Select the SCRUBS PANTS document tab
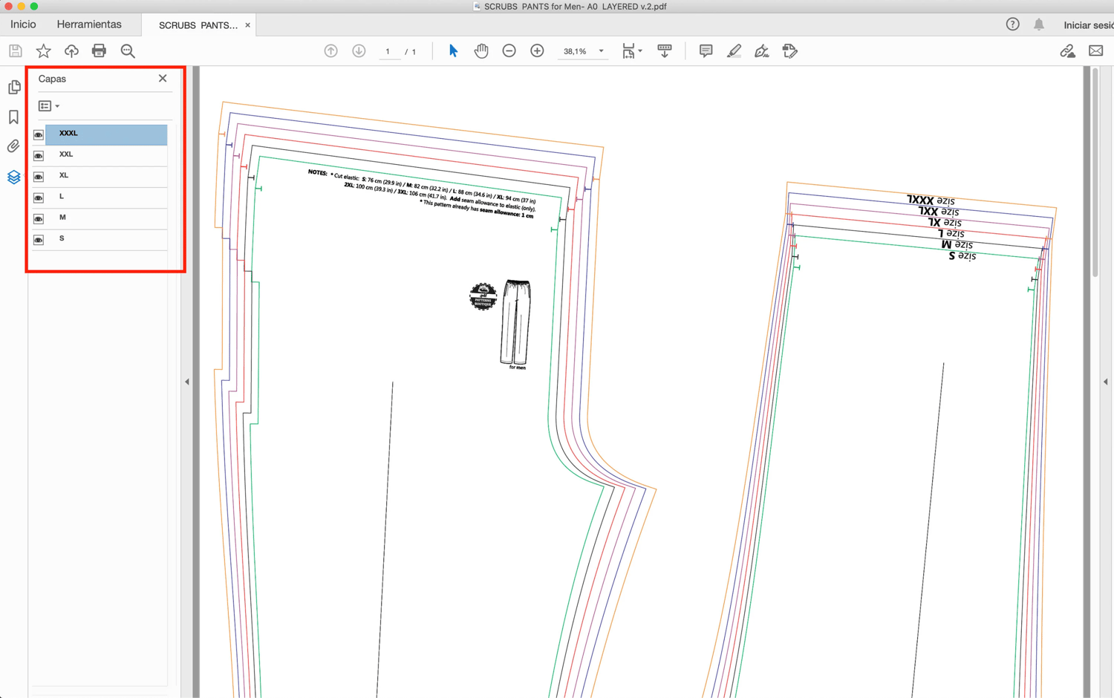Screen dimensions: 1114x698 pos(198,25)
